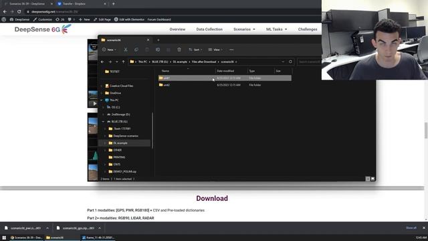Click the Explorer navigation pane scrollbar
The image size is (428, 241).
[152, 131]
